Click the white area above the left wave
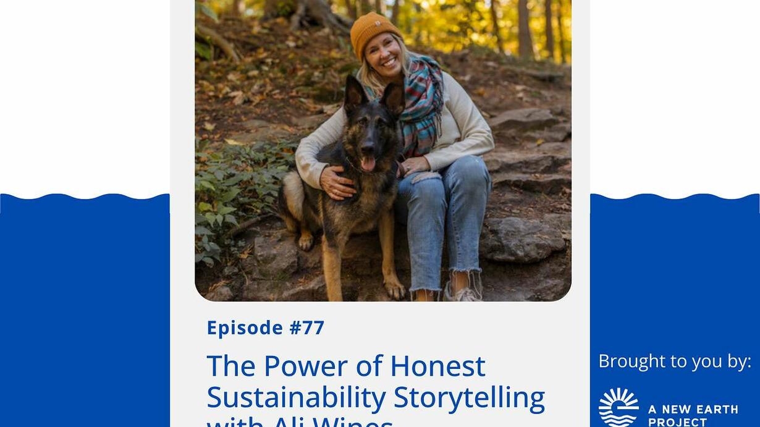The height and width of the screenshot is (427, 760). pos(85,93)
